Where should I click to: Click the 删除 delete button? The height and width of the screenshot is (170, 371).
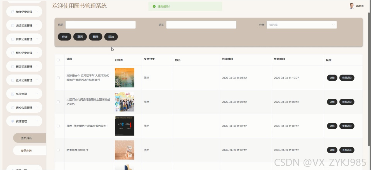coord(96,37)
